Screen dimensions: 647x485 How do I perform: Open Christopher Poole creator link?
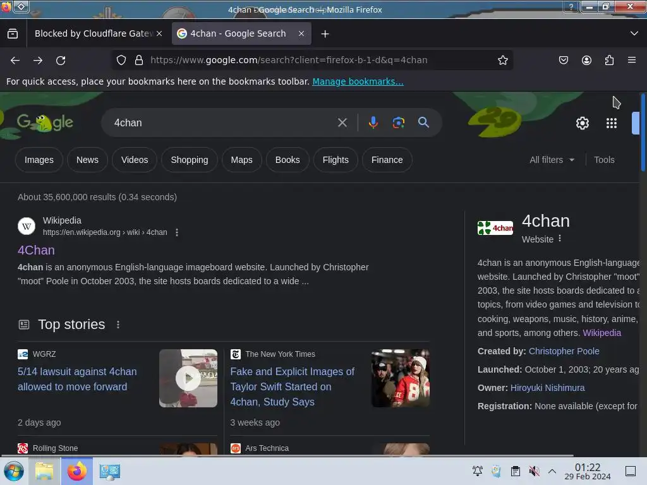click(564, 351)
